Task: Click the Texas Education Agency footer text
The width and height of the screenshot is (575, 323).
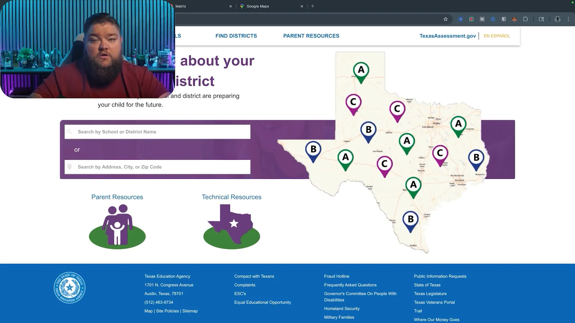Action: click(x=167, y=276)
